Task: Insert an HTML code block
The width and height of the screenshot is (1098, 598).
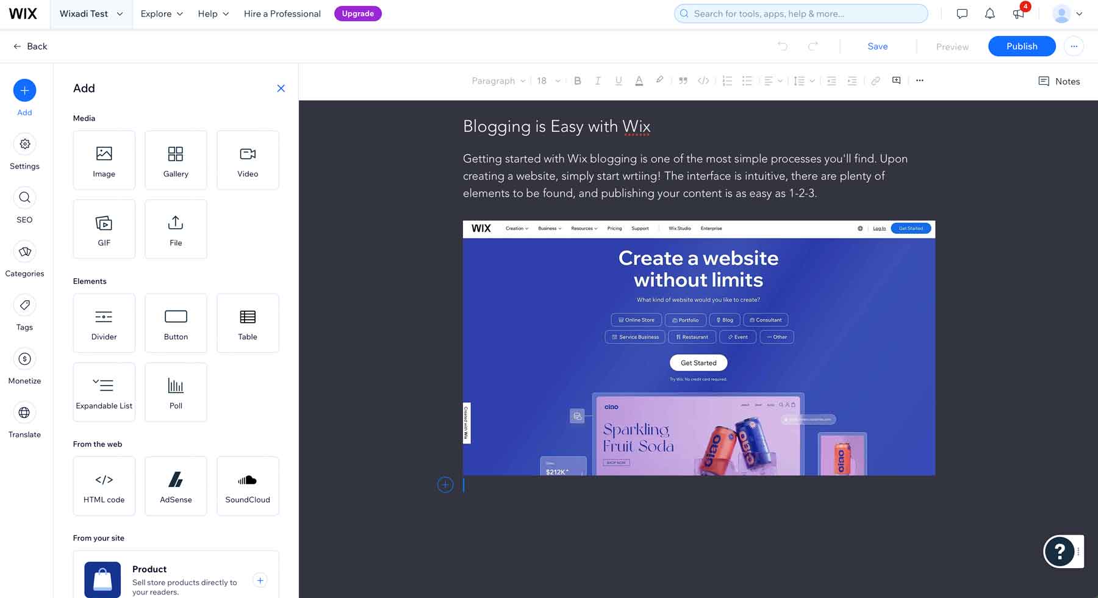Action: [104, 486]
